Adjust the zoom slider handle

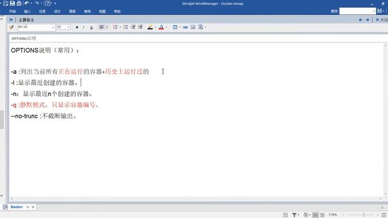(x=364, y=215)
